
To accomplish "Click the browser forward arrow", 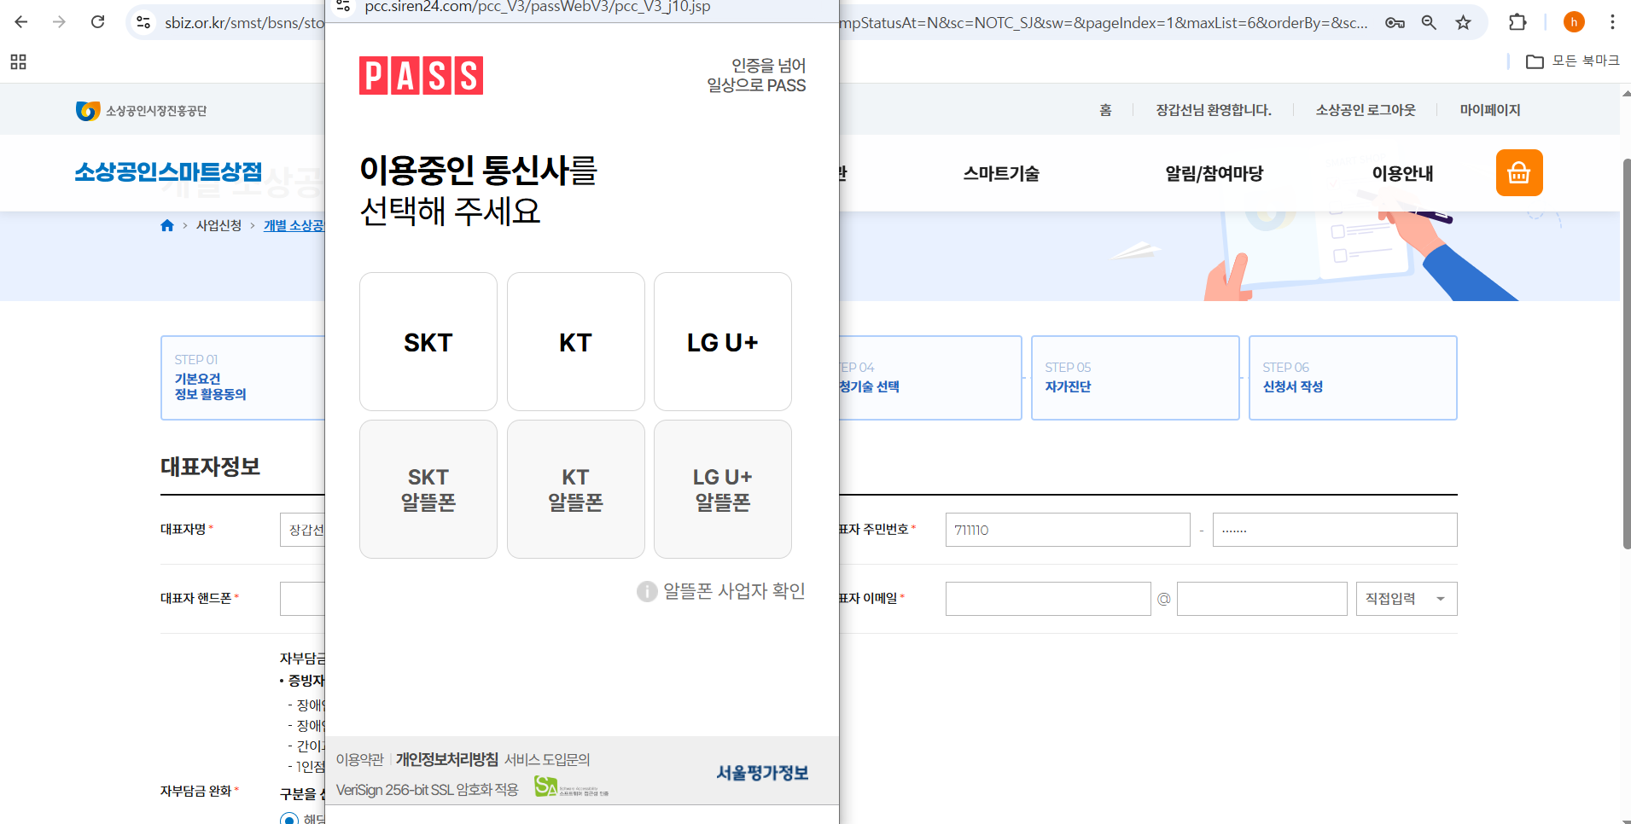I will 59,22.
